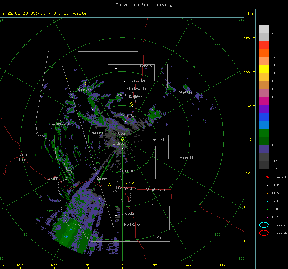Click the ThreeHills city label
Image resolution: width=288 pixels, height=269 pixels.
tap(161, 140)
